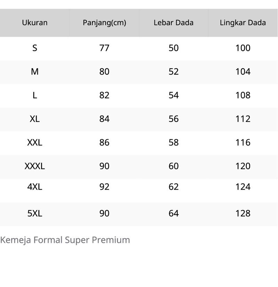Choose the XL size row
The height and width of the screenshot is (287, 278).
139,119
